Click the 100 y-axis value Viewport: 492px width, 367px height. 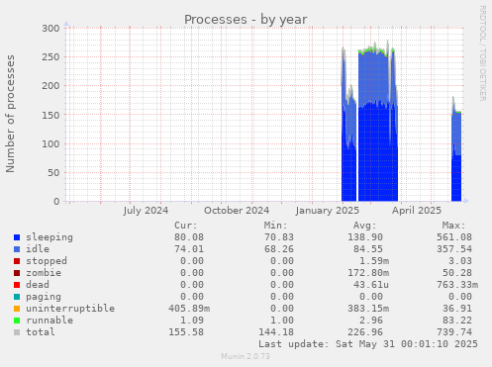(x=50, y=143)
